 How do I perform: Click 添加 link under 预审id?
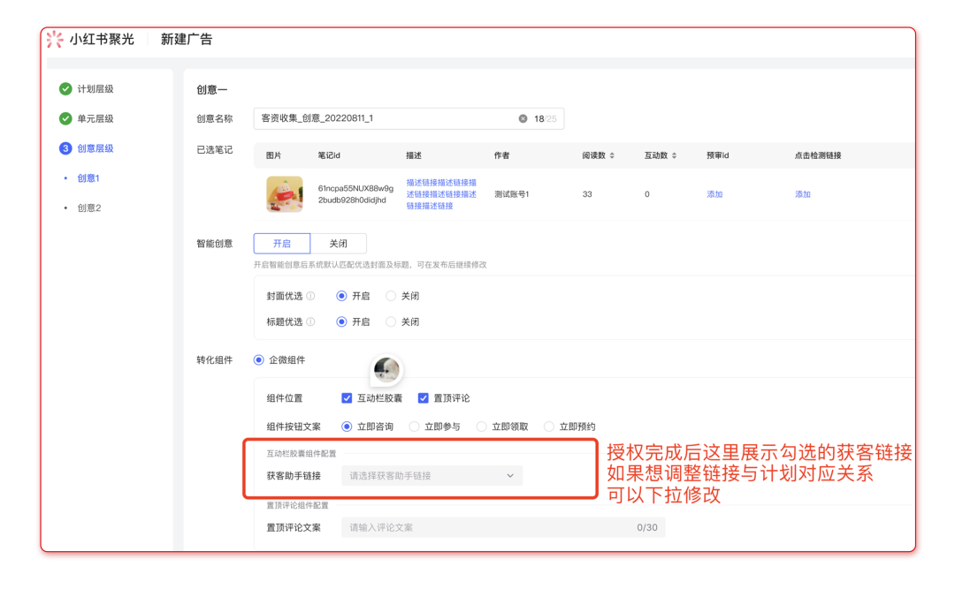pyautogui.click(x=714, y=194)
